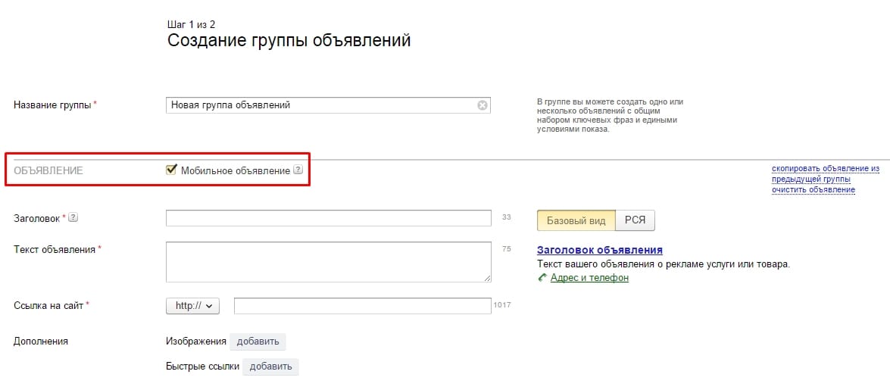Click the Название группы label
890x390 pixels.
click(x=52, y=105)
